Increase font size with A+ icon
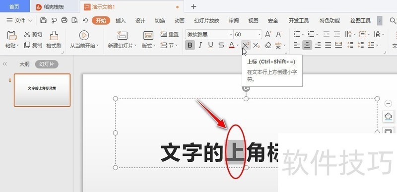Viewport: 397px width, 192px height. tap(268, 34)
